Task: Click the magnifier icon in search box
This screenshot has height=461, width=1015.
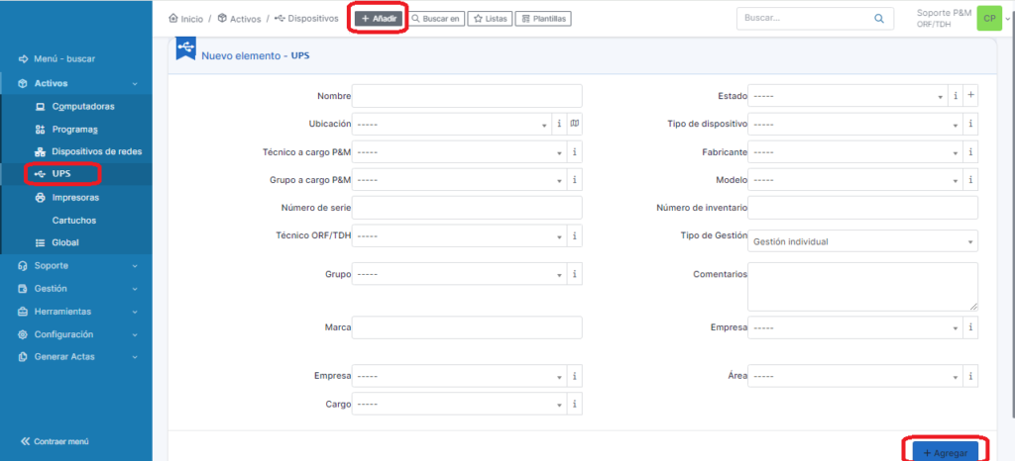Action: pyautogui.click(x=878, y=18)
